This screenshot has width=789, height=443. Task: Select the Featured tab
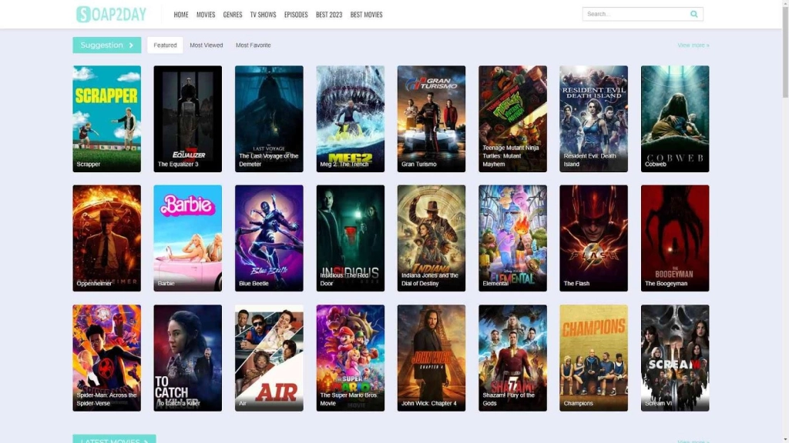pos(165,45)
